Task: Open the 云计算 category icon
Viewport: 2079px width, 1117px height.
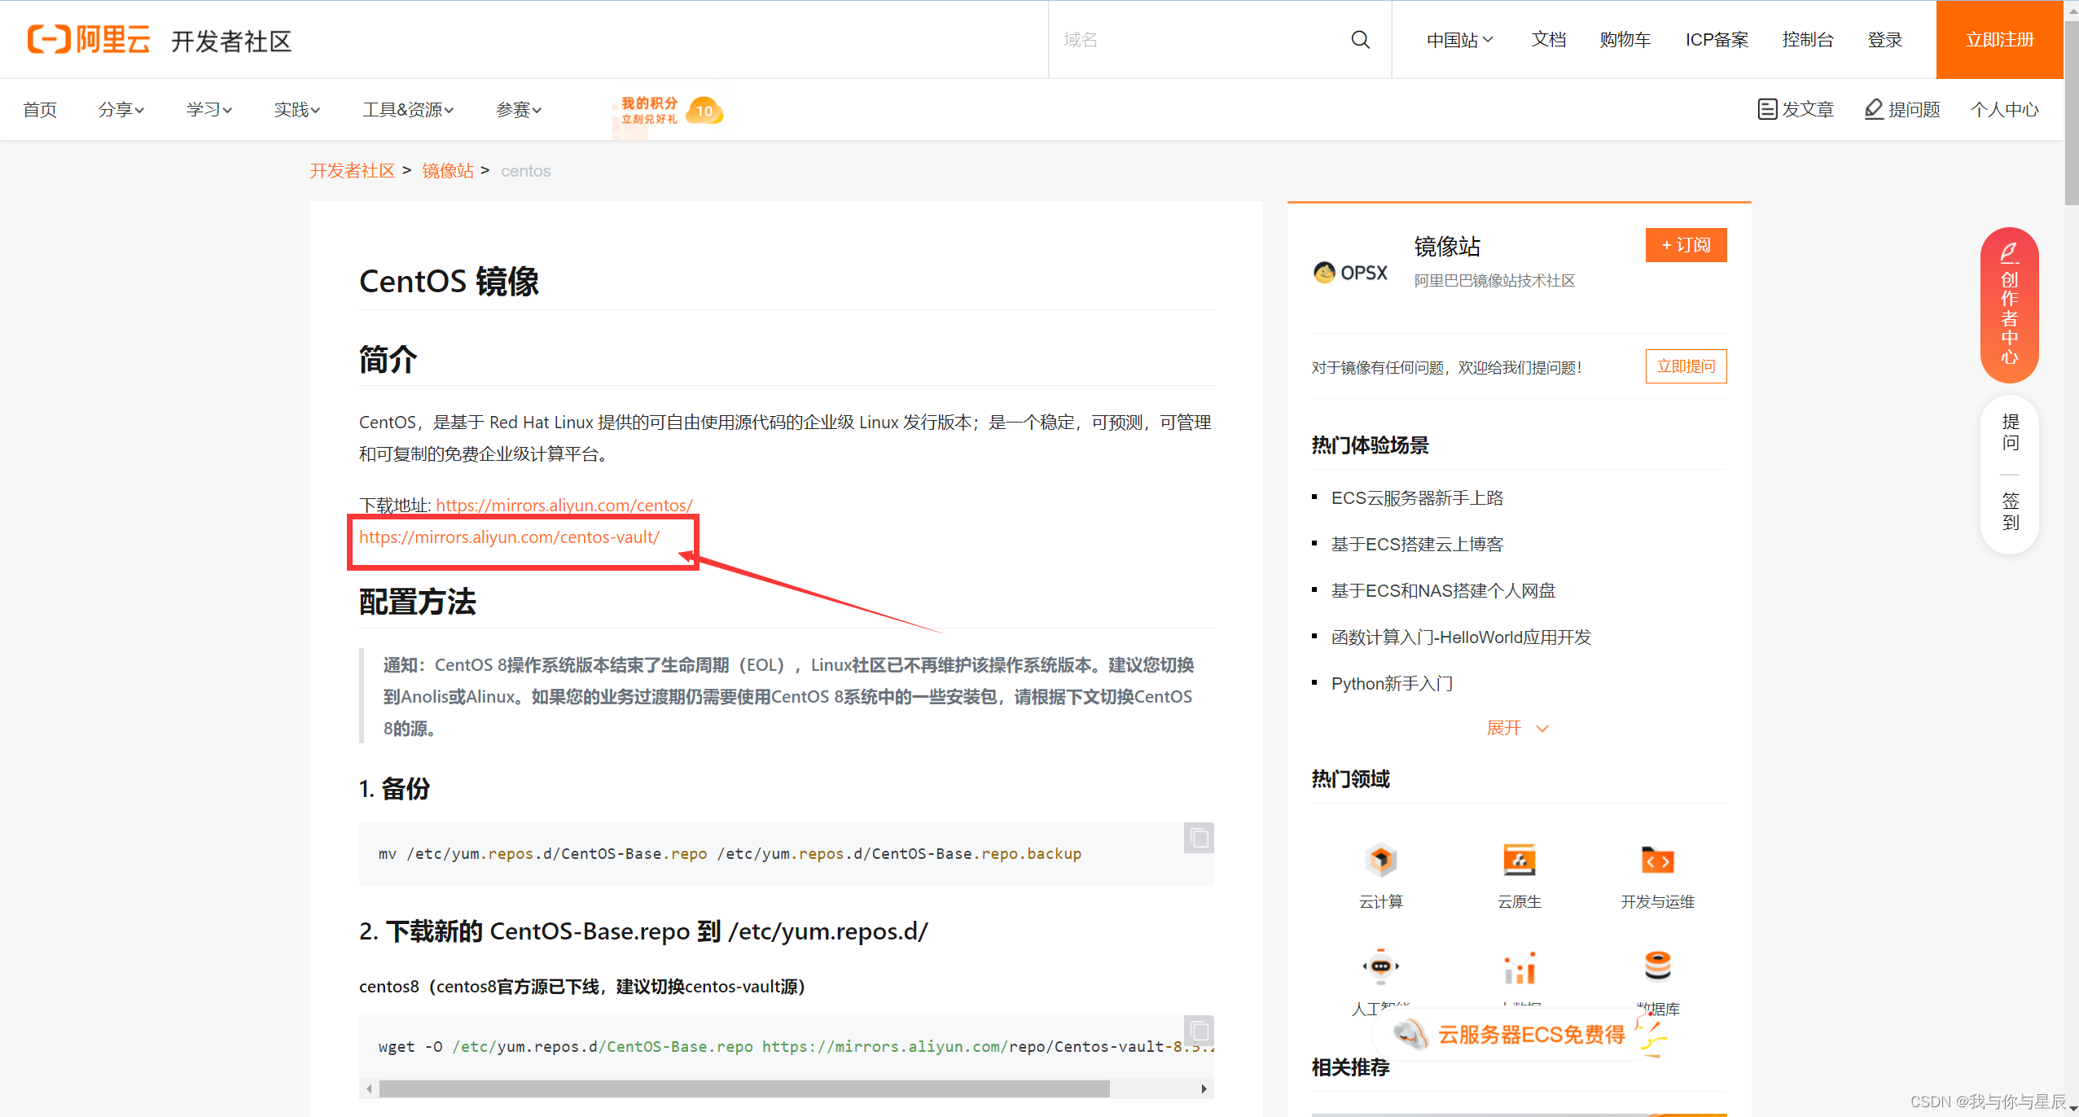Action: pyautogui.click(x=1380, y=861)
